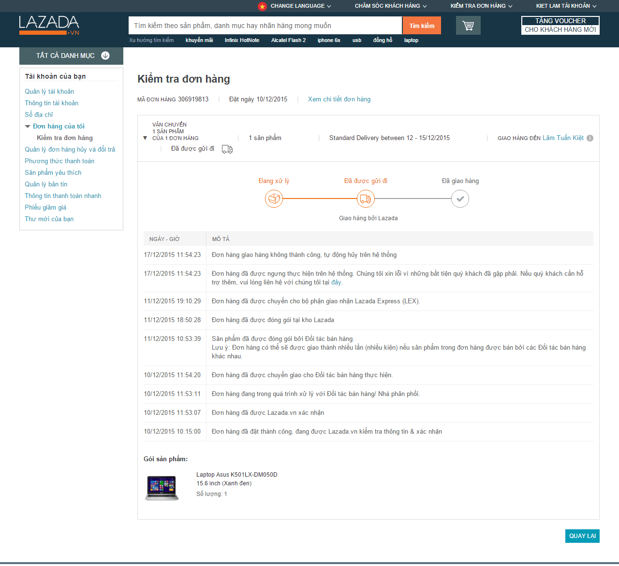Viewport: 619px width, 566px height.
Task: Select Kiểm tra đơn hàng sidebar sub-item
Action: (x=65, y=138)
